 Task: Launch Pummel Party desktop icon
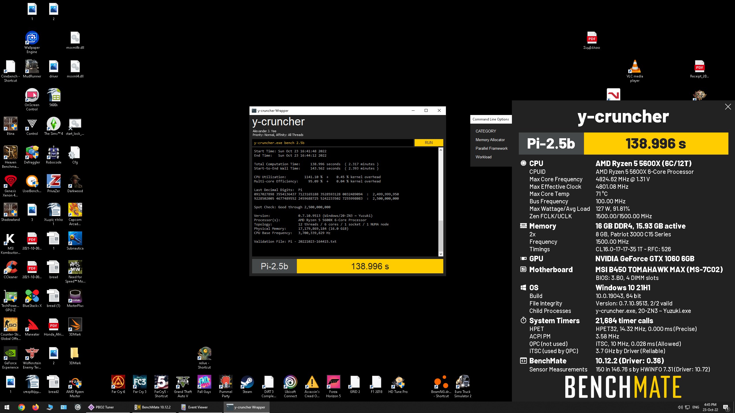[226, 386]
